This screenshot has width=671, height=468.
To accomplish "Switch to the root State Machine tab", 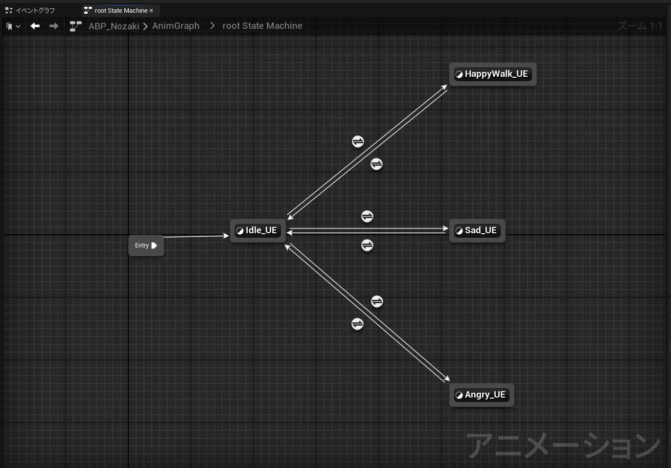I will [x=120, y=10].
